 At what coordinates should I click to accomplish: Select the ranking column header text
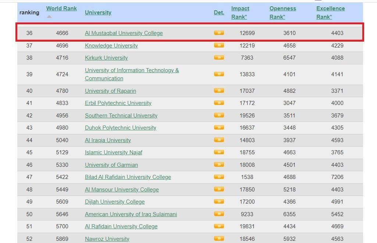29,13
